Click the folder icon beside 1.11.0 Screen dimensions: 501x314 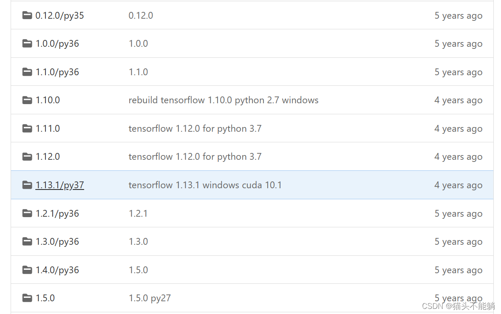(27, 128)
